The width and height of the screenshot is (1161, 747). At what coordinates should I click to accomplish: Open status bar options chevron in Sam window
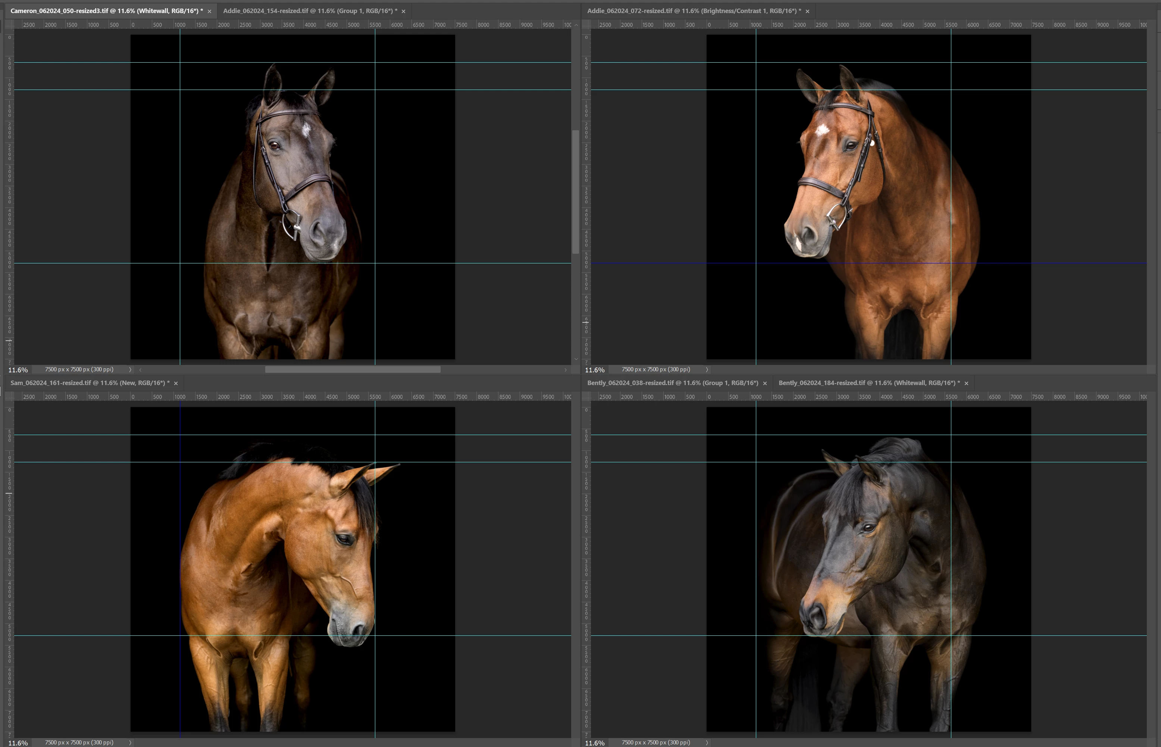point(130,743)
